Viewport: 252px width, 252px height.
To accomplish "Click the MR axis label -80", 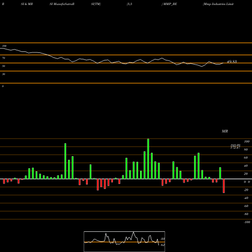I will [246, 214].
